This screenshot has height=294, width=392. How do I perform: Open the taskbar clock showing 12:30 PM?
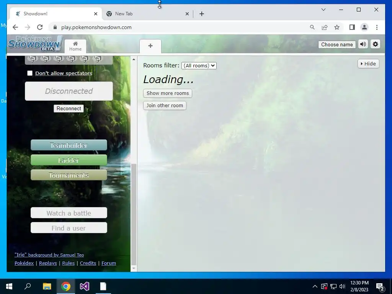click(359, 286)
